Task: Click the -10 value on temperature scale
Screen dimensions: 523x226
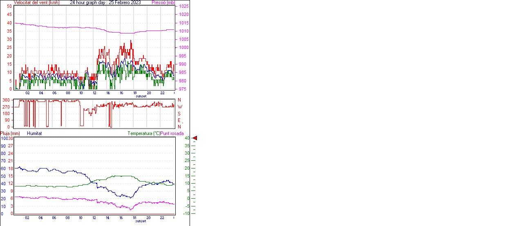Action: coord(198,213)
